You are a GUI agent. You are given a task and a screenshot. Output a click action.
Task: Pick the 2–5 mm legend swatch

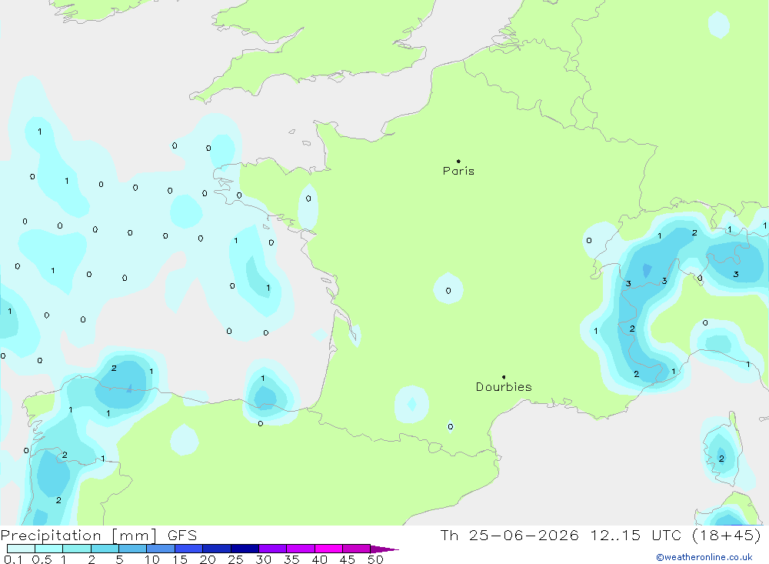(x=105, y=549)
